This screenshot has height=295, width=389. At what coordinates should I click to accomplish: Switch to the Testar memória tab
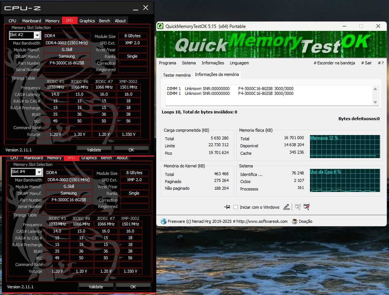tap(177, 75)
